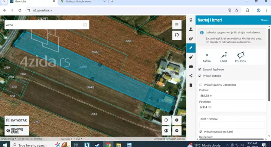
Task: Click the panel vertical scrollbar
Action: click(x=269, y=65)
